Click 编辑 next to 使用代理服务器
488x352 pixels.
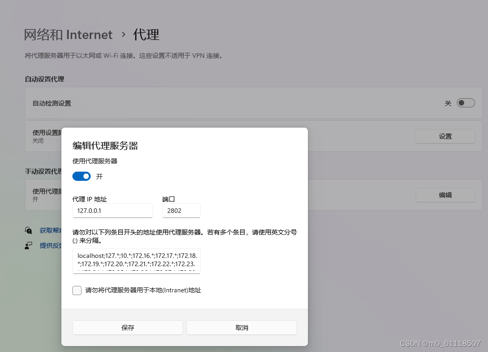tap(445, 195)
